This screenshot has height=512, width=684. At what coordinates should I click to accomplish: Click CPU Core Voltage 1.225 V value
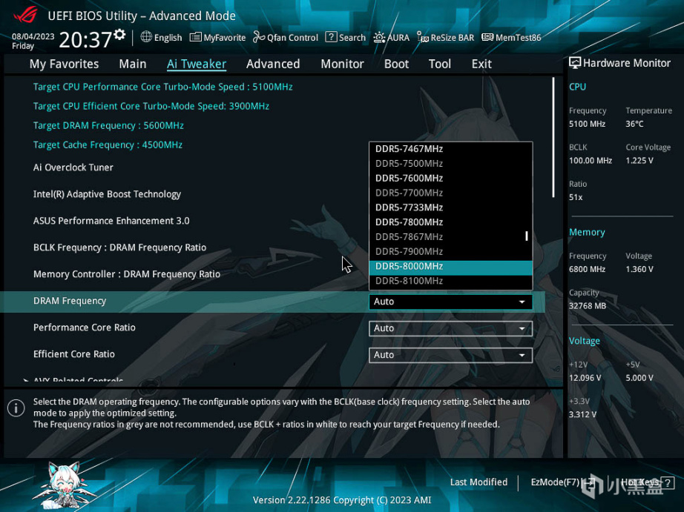pyautogui.click(x=639, y=161)
